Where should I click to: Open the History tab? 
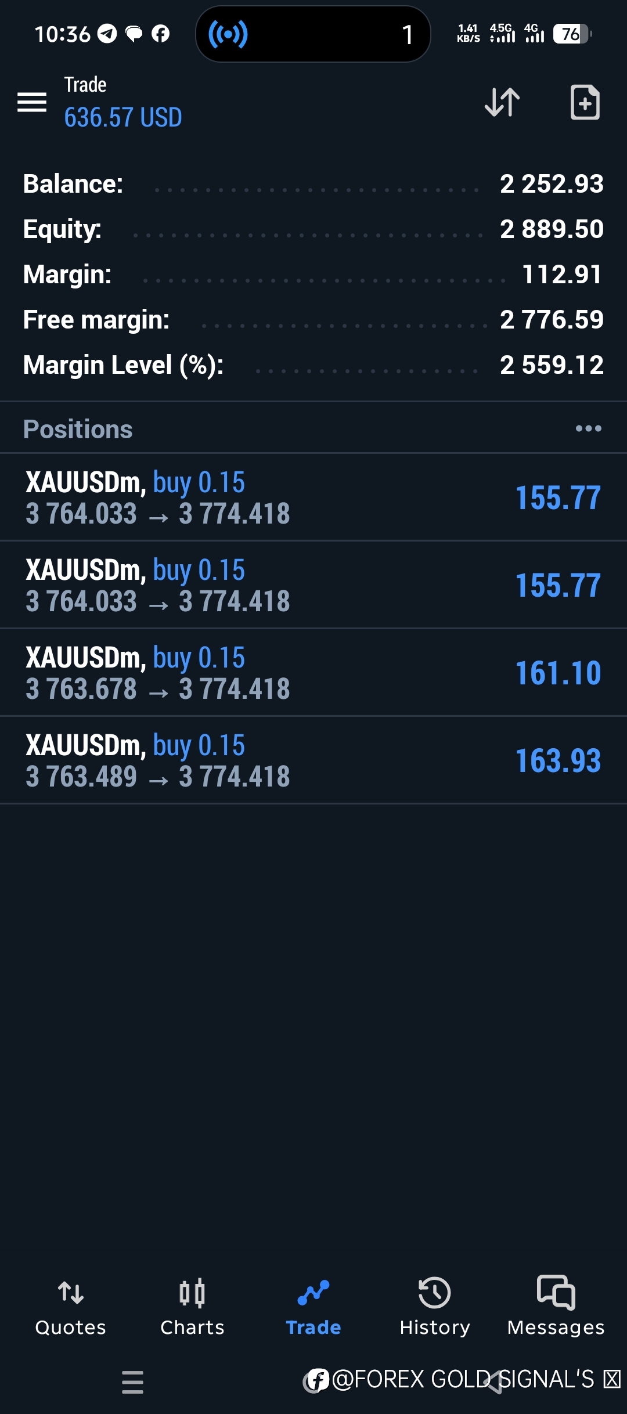(x=435, y=1306)
